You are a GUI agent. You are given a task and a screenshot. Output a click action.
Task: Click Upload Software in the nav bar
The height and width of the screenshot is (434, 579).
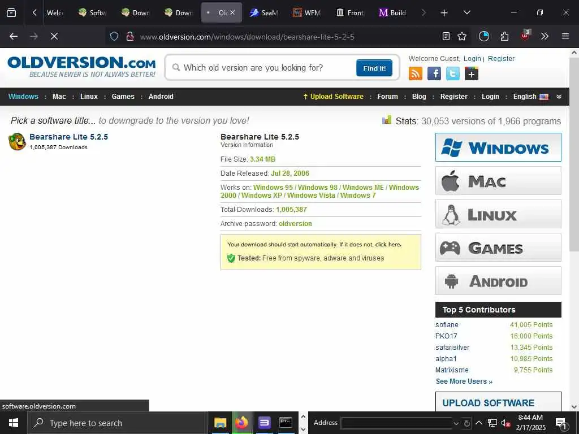coord(333,97)
